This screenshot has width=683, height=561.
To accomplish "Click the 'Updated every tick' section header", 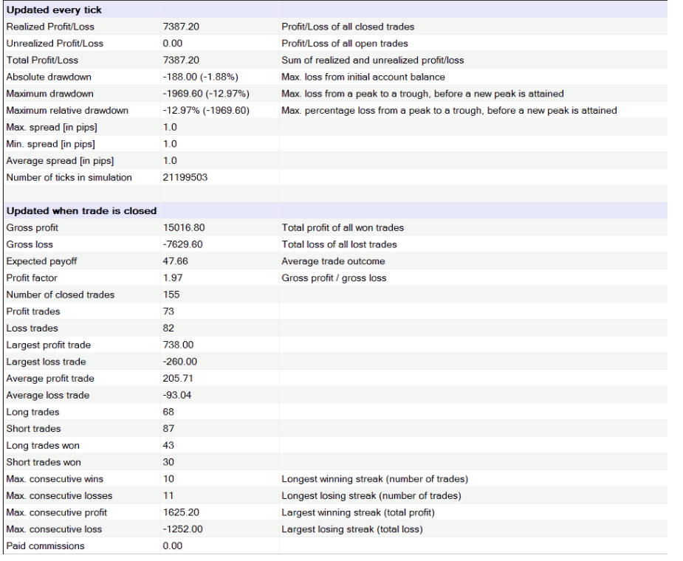I will tap(53, 10).
